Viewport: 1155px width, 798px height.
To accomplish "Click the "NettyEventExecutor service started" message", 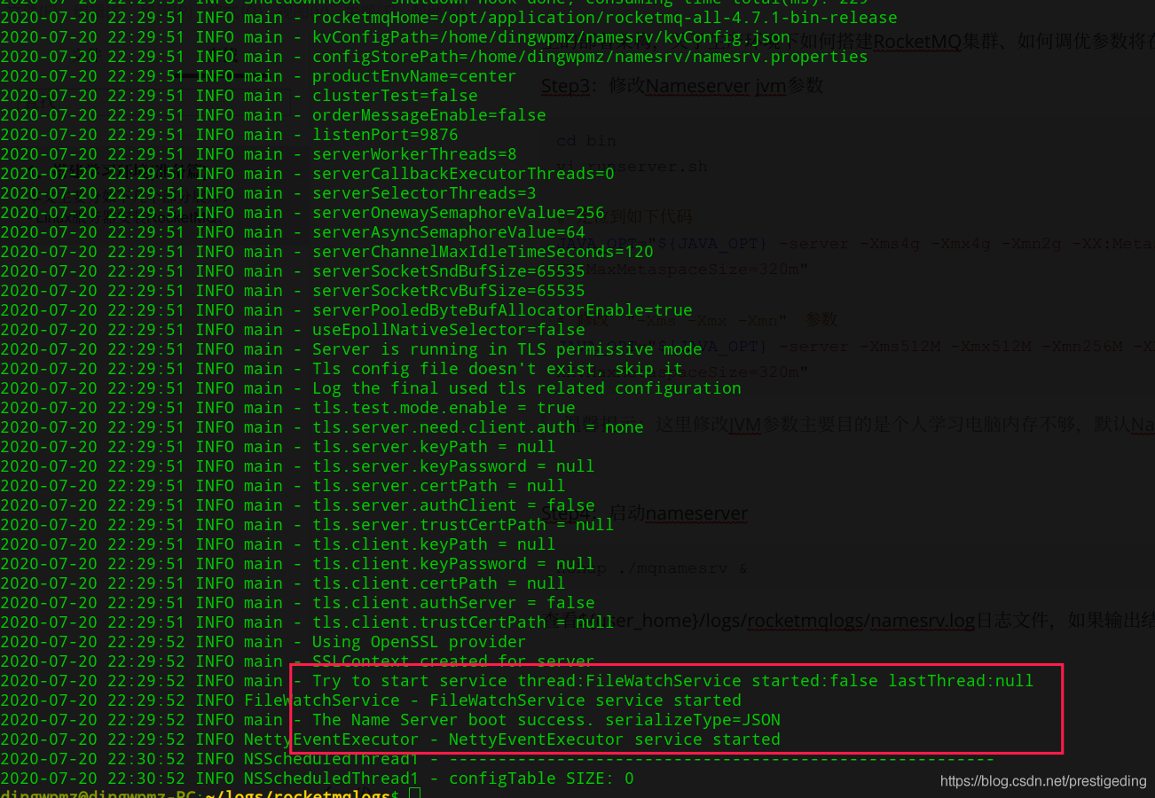I will tap(614, 739).
